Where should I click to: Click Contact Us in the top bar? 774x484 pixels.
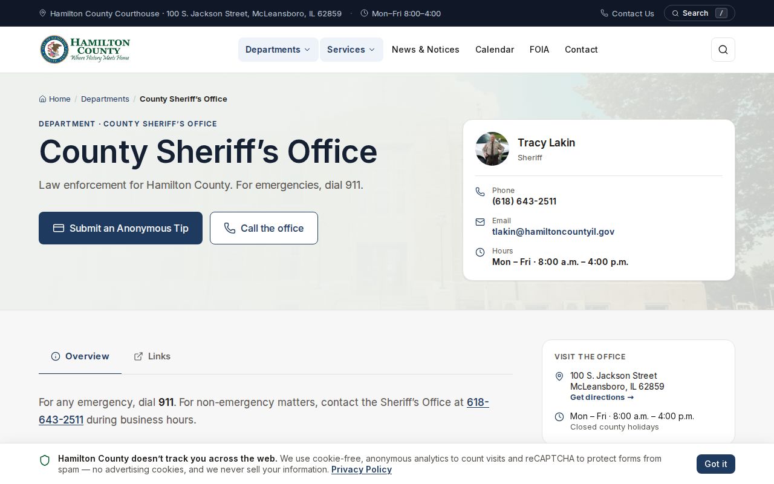point(627,13)
